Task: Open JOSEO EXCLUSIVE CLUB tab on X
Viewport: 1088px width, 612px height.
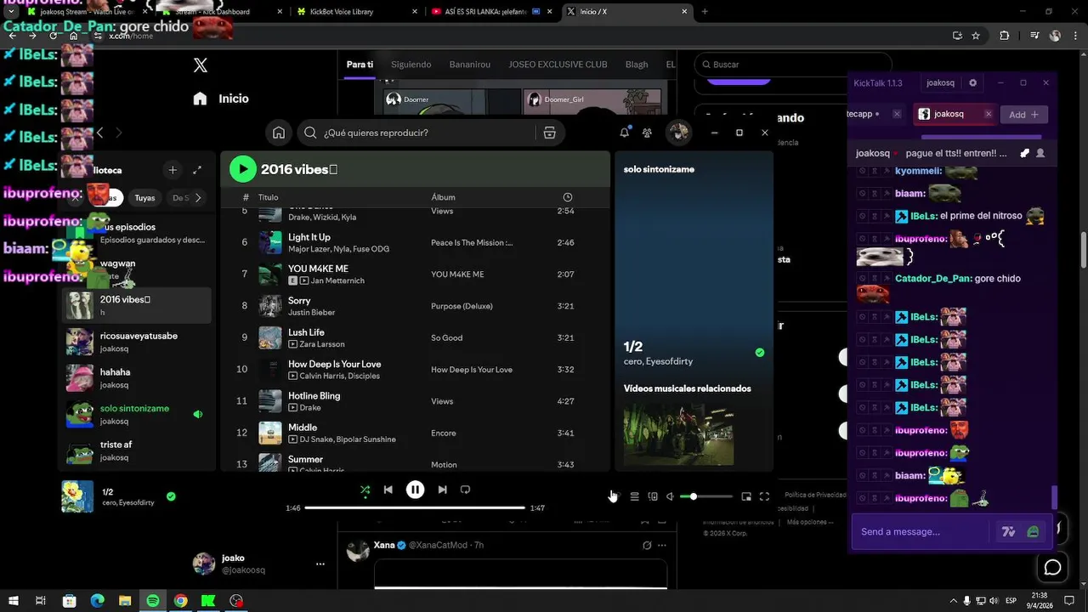Action: (558, 65)
